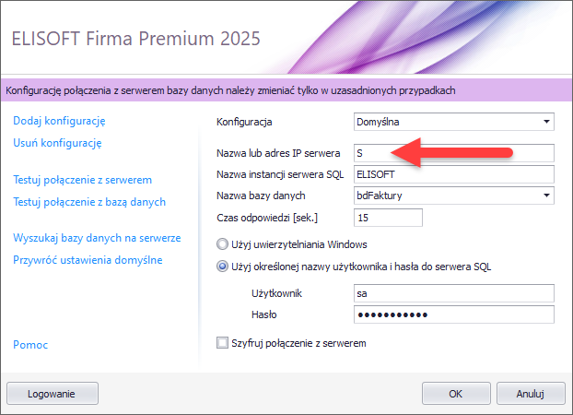Test the connection with the server

coord(82,180)
